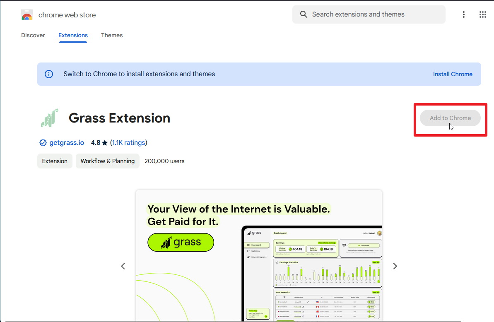494x322 pixels.
Task: Open the getgrass.io publisher link
Action: tap(67, 143)
